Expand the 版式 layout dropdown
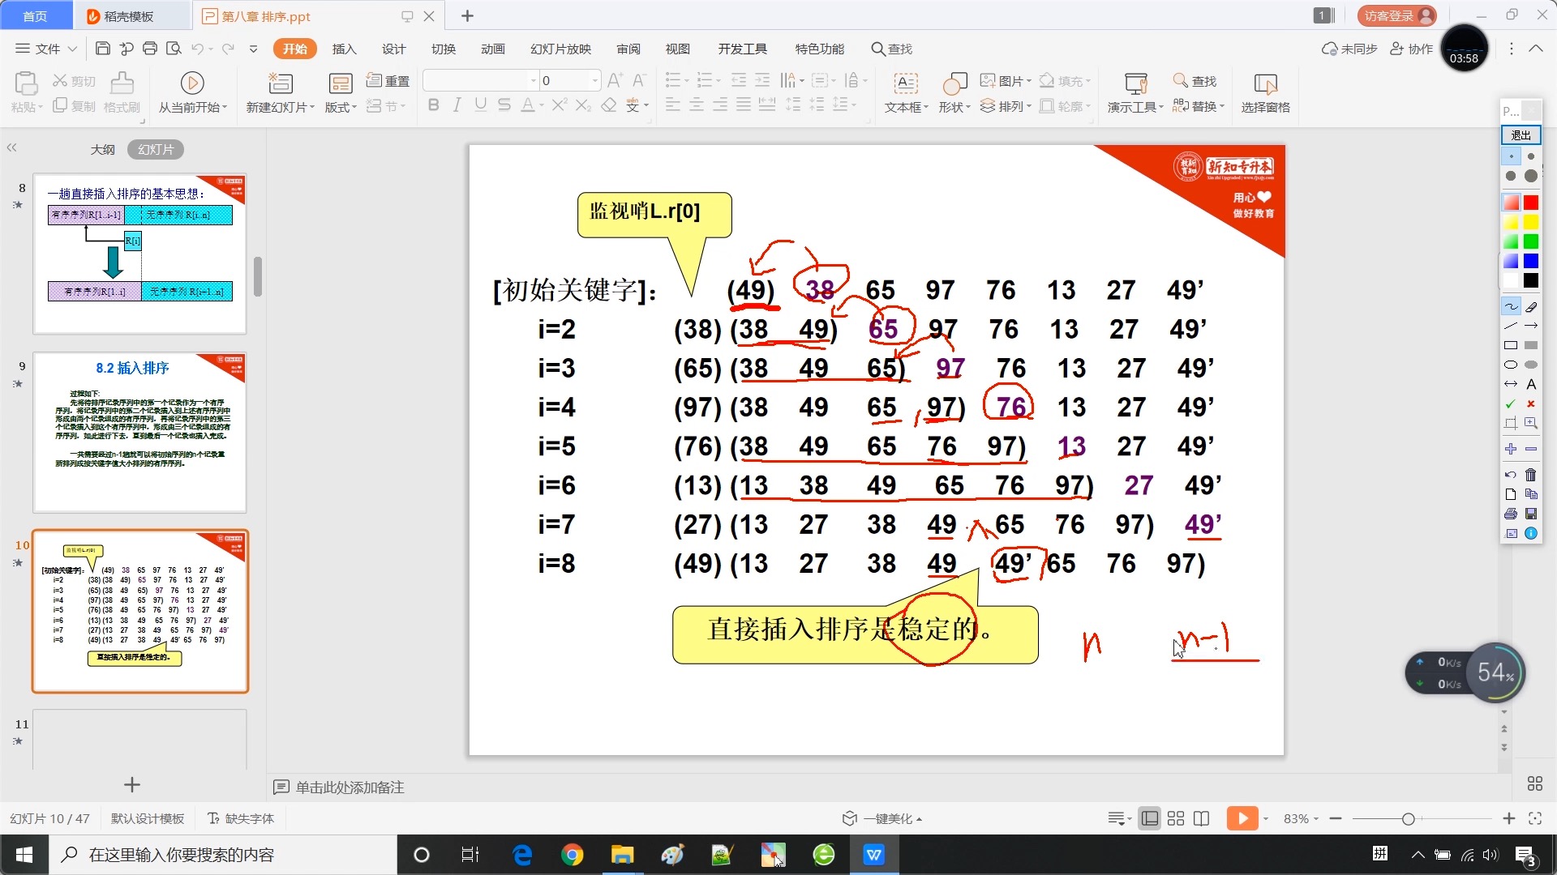The image size is (1557, 875). (x=354, y=108)
